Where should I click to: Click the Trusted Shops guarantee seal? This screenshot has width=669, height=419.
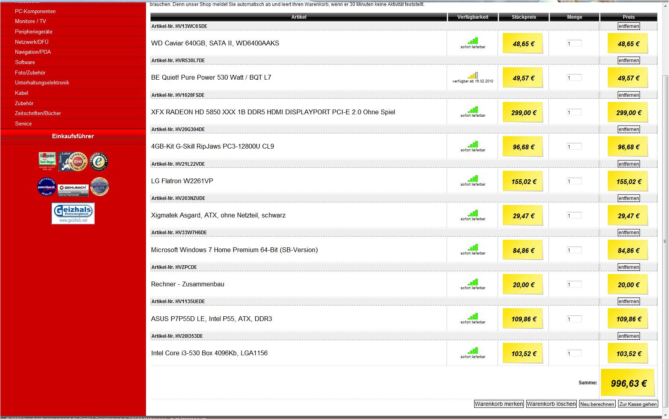[99, 161]
